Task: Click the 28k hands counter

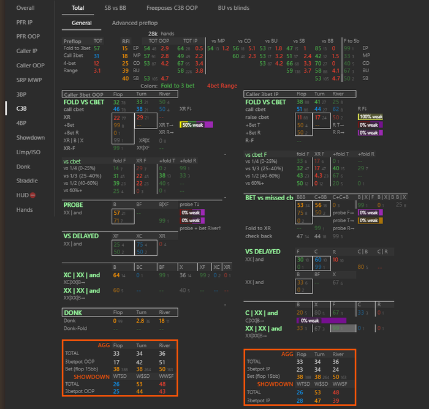Action: tap(161, 34)
